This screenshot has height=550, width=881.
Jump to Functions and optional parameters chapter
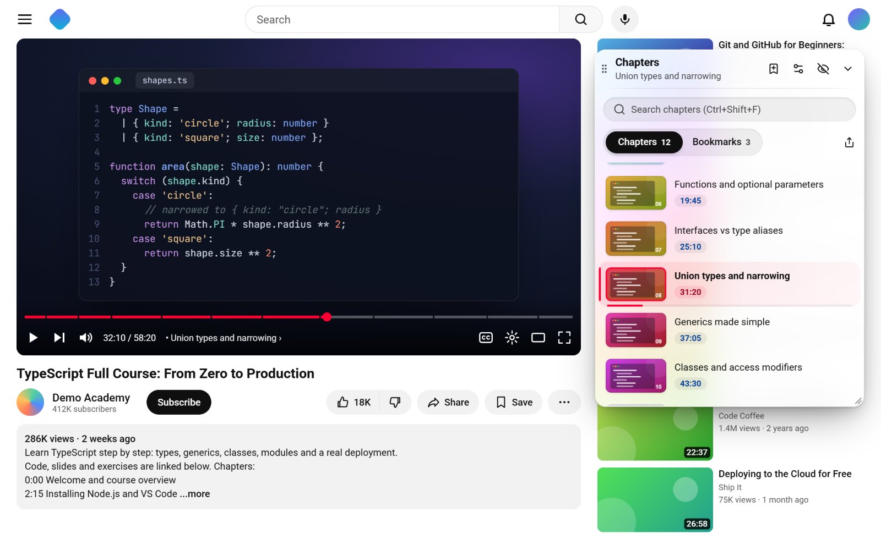point(730,193)
